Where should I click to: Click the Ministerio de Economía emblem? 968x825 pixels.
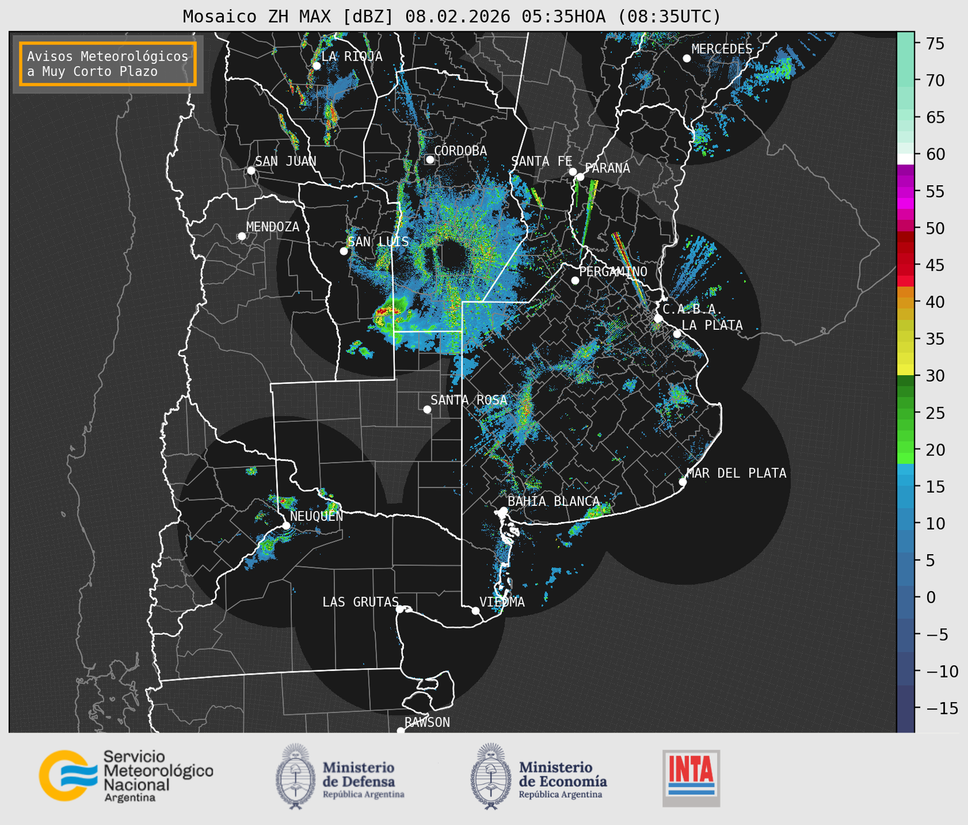491,776
